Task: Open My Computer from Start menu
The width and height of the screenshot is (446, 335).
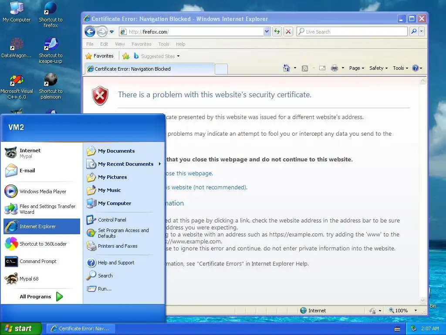Action: pos(124,203)
